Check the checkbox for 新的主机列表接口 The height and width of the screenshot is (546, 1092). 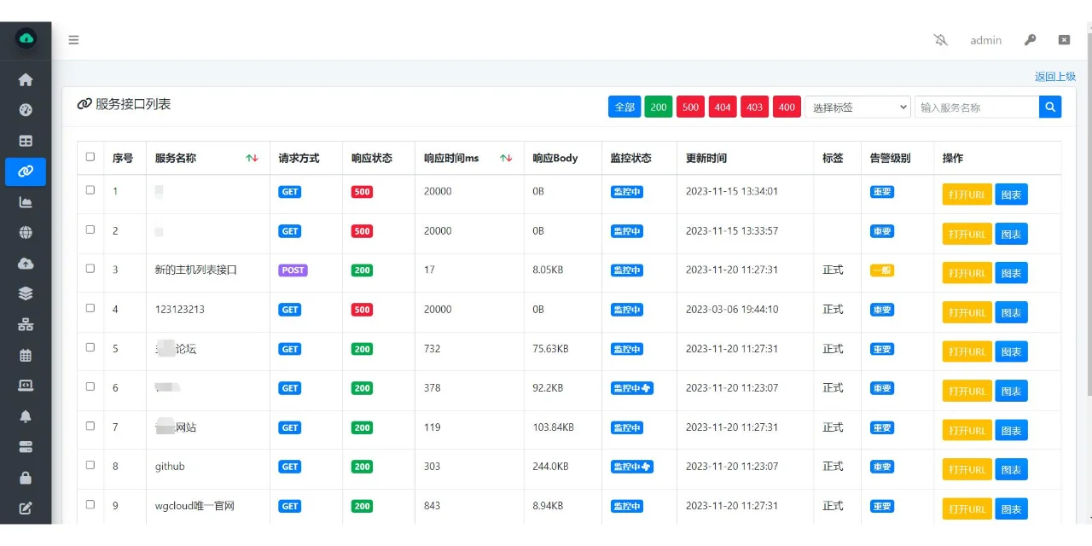tap(90, 269)
